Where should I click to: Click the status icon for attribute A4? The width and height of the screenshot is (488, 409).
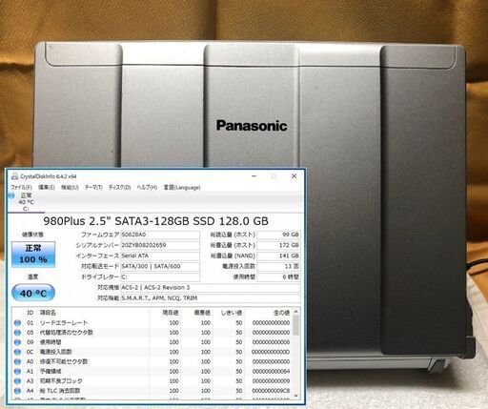17,391
